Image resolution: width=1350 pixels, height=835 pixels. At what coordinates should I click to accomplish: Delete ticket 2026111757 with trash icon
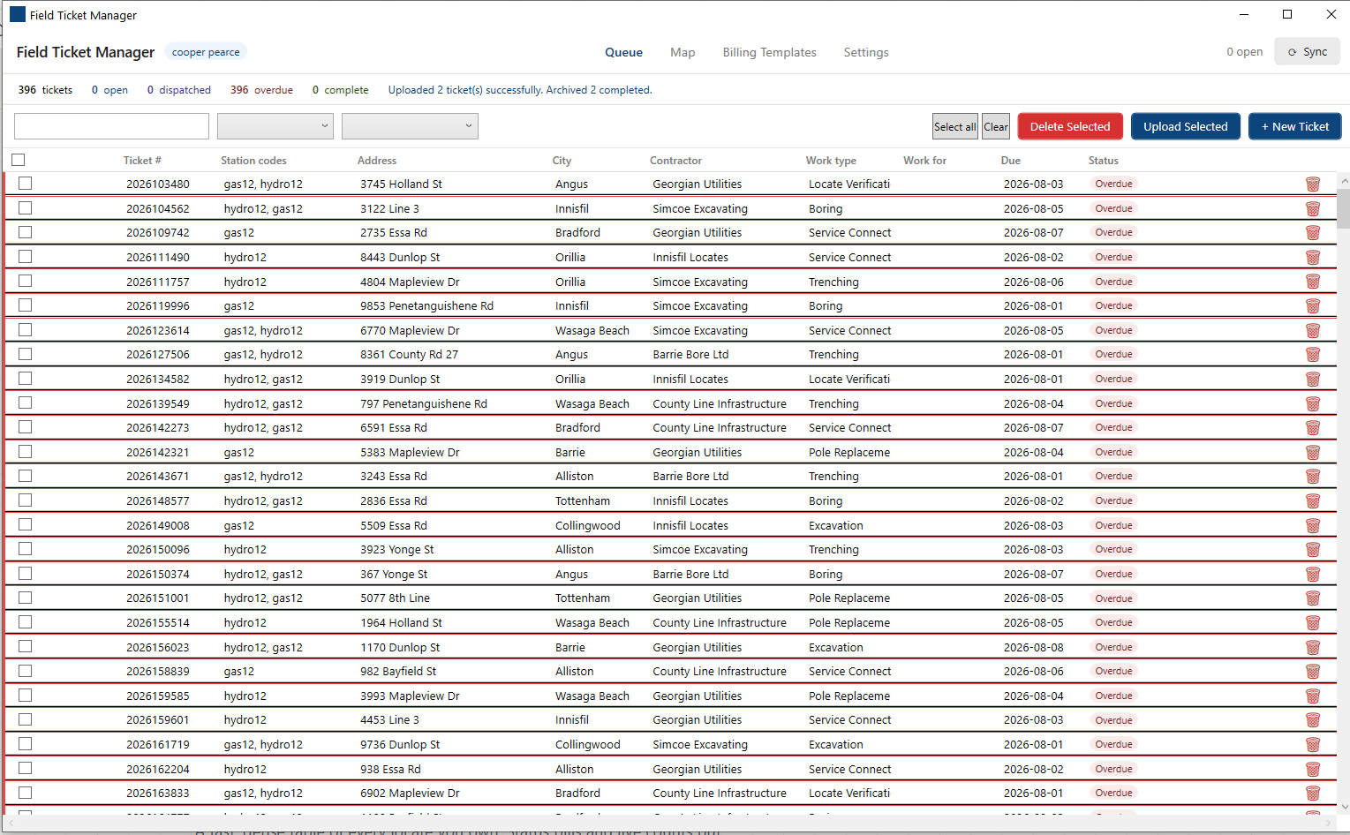1313,282
